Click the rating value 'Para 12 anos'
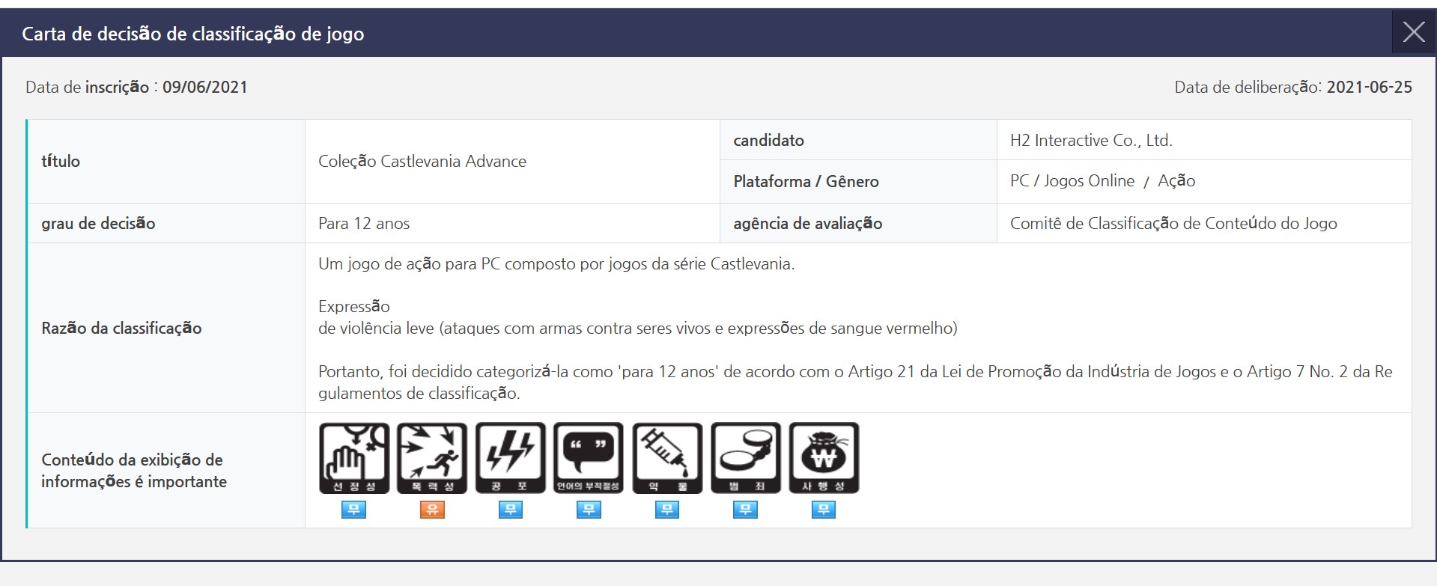1437x586 pixels. pos(364,223)
